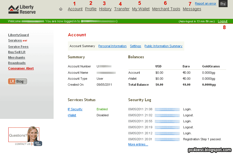Open Services in the sidebar
The height and width of the screenshot is (154, 233).
(x=15, y=40)
